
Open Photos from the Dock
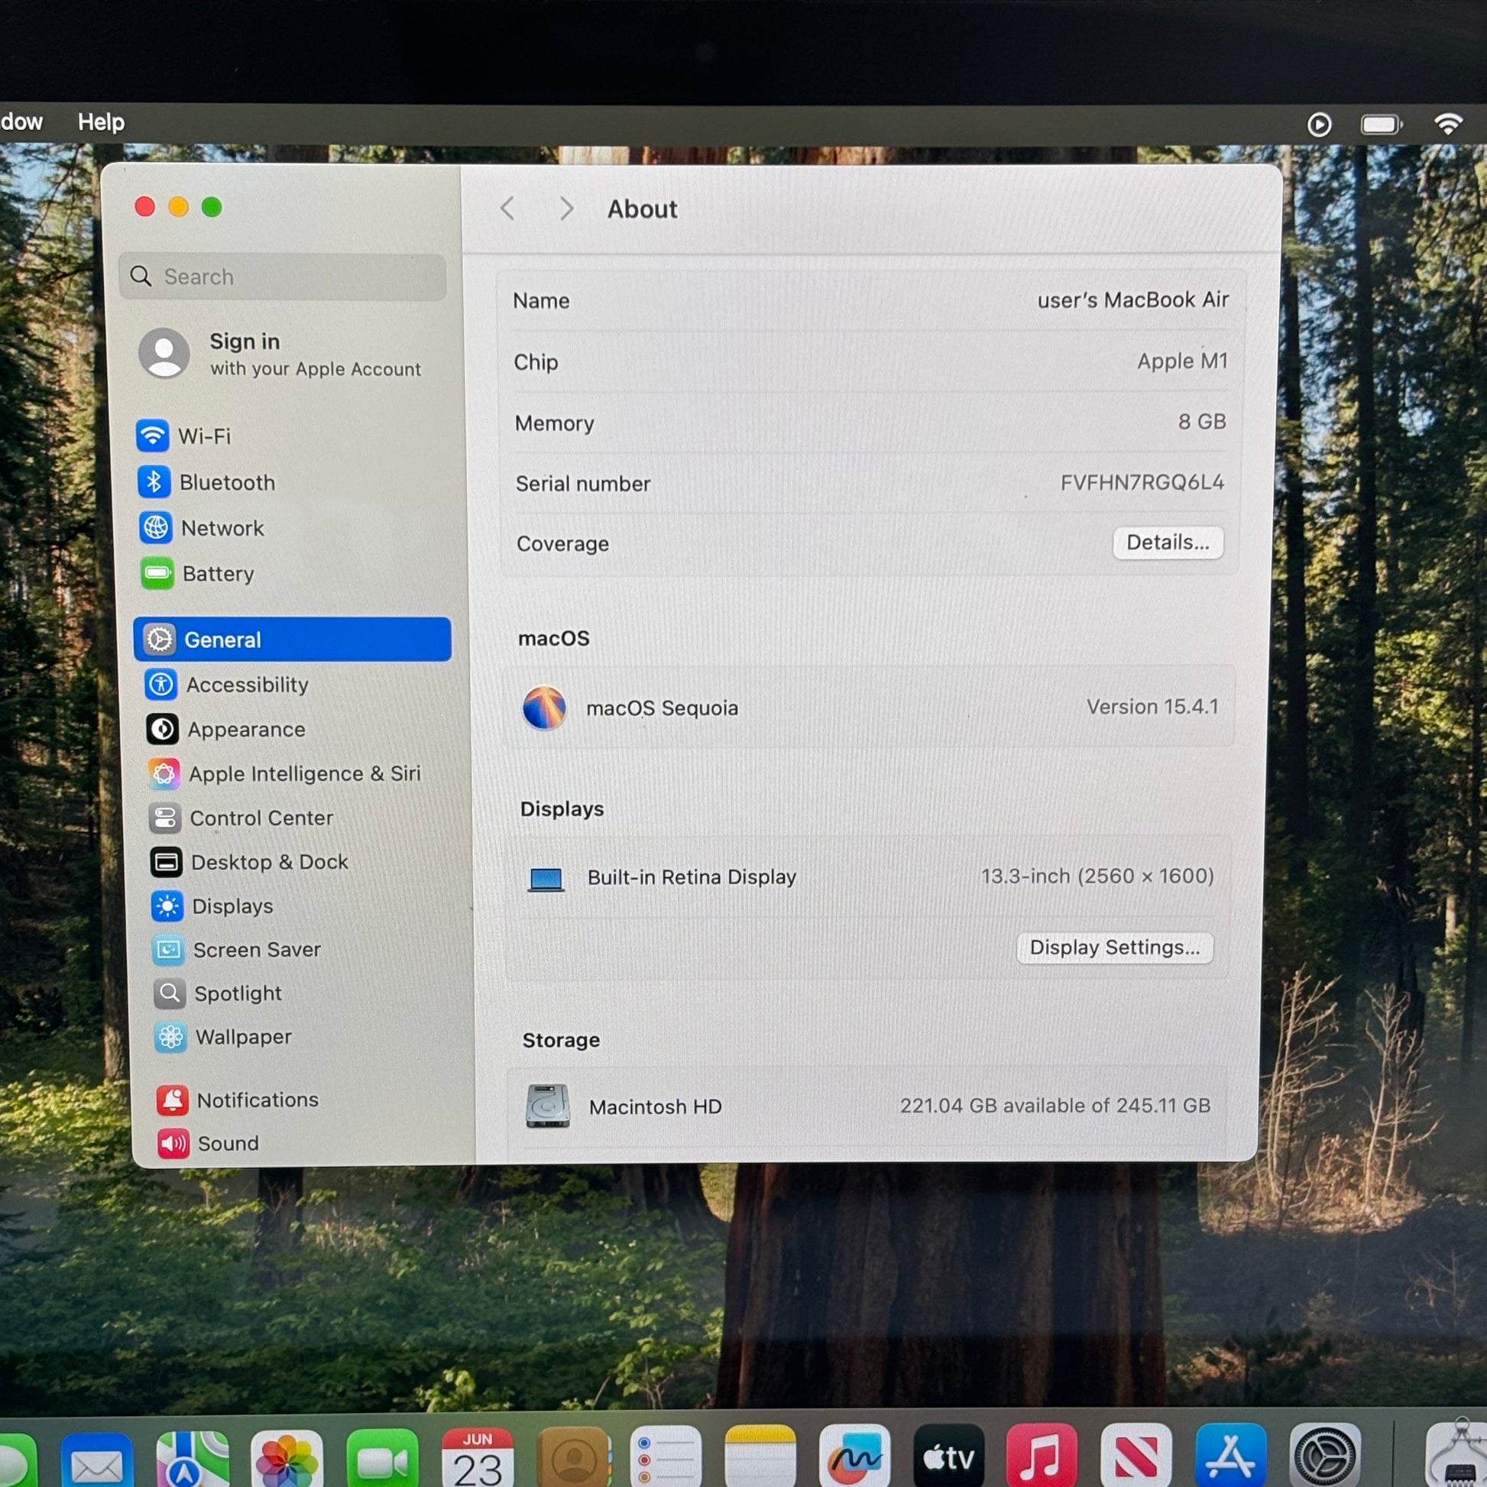tap(287, 1458)
